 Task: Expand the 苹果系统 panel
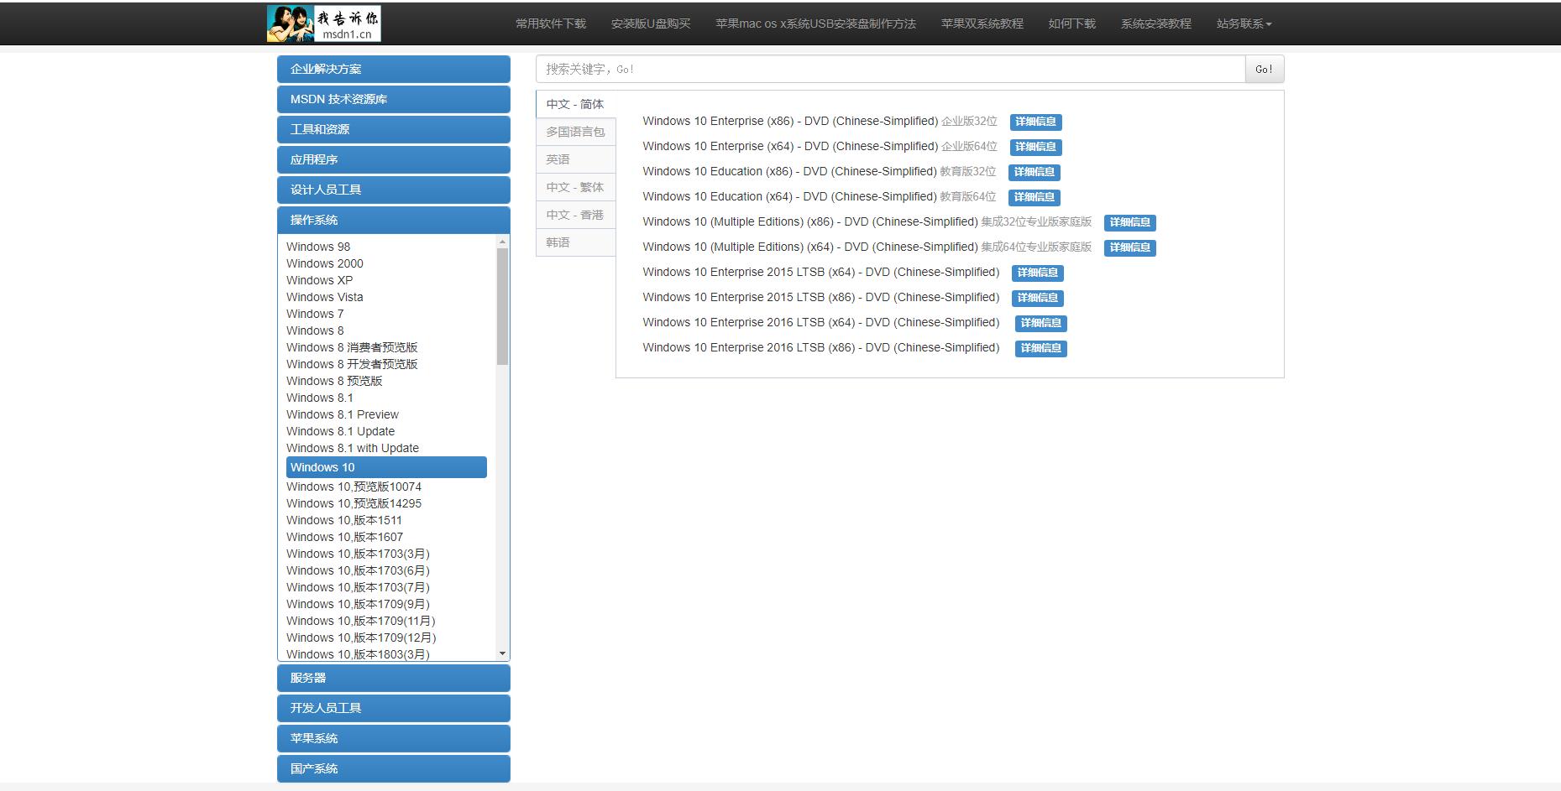click(394, 738)
